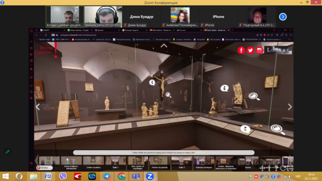The height and width of the screenshot is (181, 322).
Task: Open Telegram from taskbar
Action: point(107,176)
